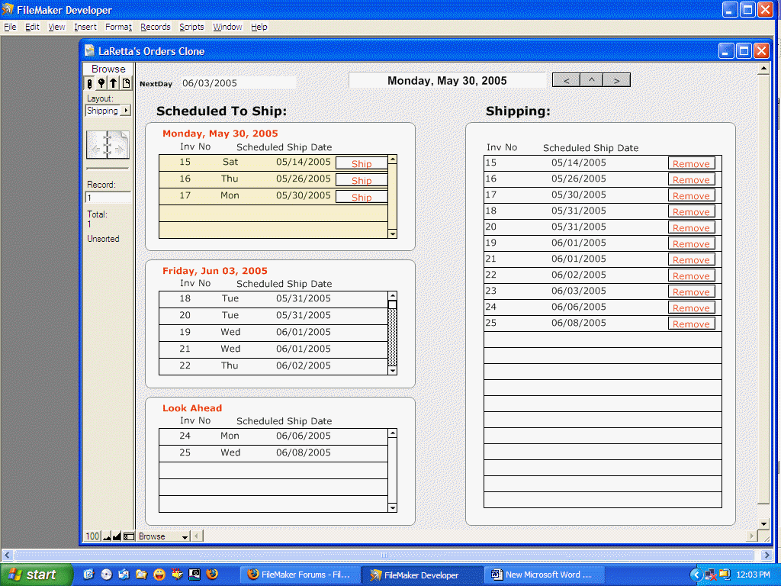Screen dimensions: 781x586
Task: Open the View menu
Action: [x=56, y=27]
